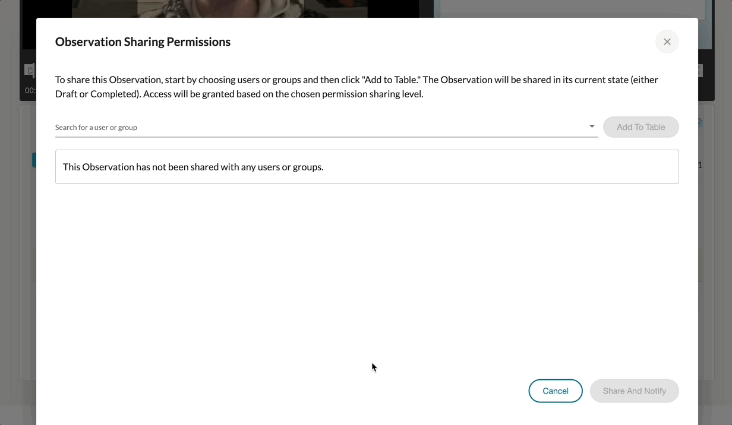This screenshot has height=425, width=732.
Task: Select the empty shared users table message
Action: (193, 167)
